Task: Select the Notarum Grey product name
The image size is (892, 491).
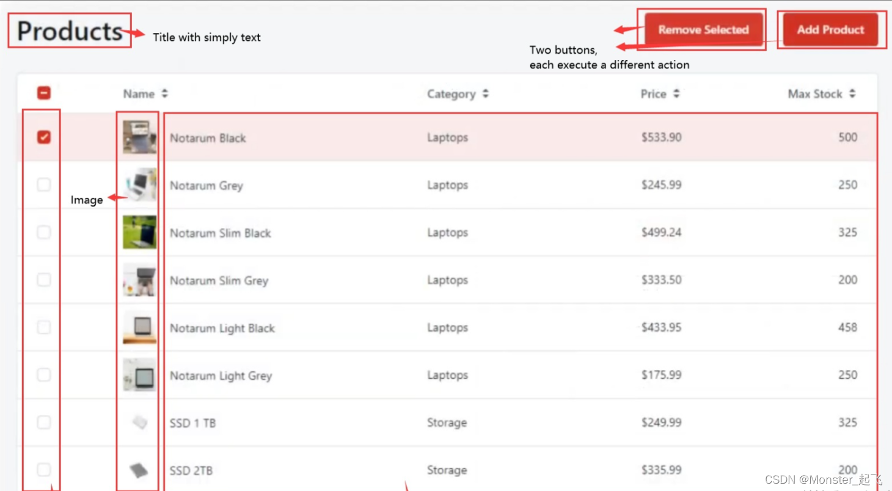Action: [207, 186]
